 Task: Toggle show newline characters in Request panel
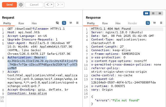pyautogui.click(x=71, y=23)
